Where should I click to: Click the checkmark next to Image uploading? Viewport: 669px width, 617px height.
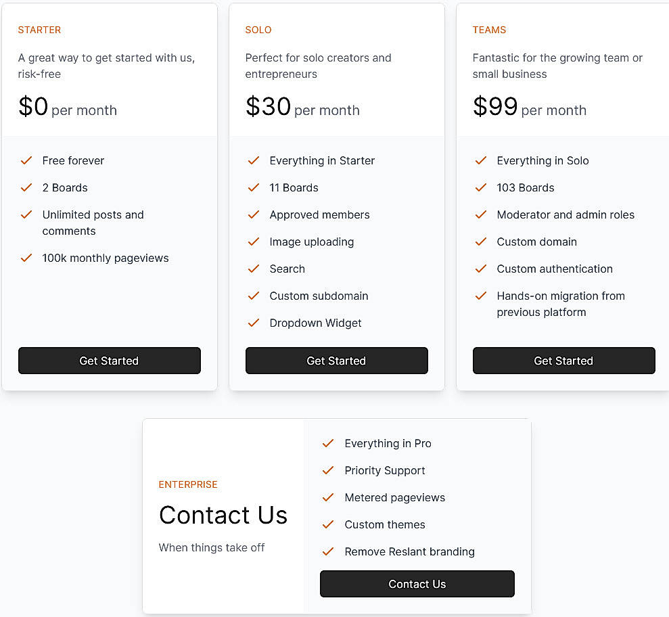(x=254, y=242)
